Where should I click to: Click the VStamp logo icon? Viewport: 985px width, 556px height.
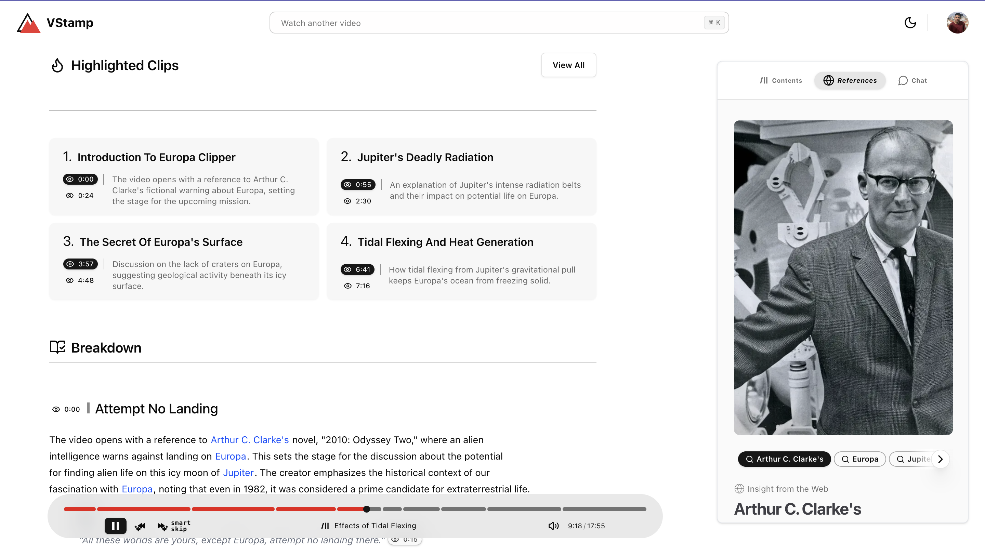click(28, 23)
